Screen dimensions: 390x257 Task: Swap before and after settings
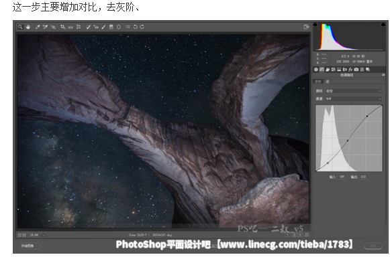[294, 235]
